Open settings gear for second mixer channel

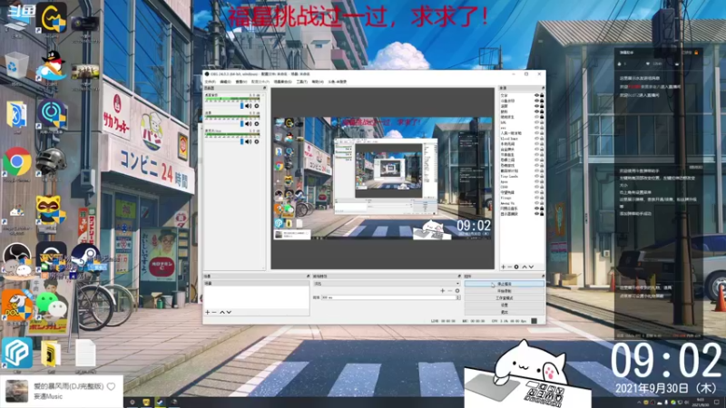257,124
